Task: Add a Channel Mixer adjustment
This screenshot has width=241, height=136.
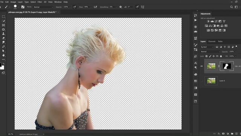Action: (x=222, y=26)
